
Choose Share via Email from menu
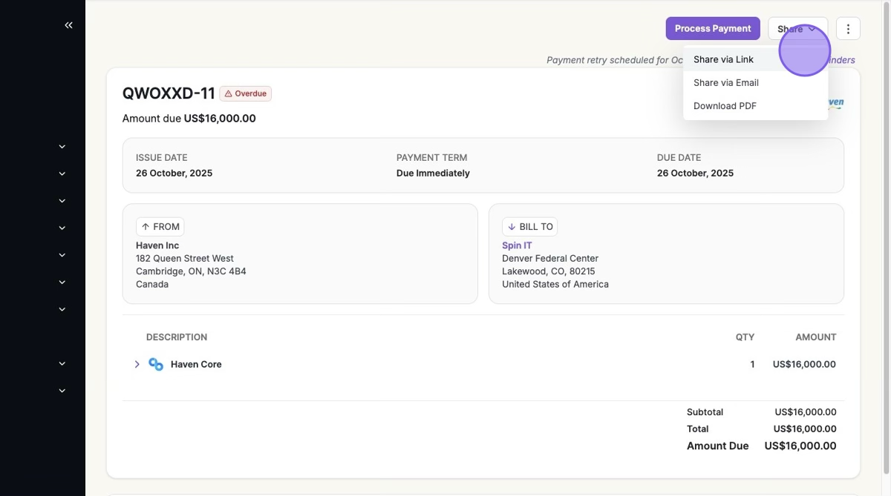(x=725, y=82)
